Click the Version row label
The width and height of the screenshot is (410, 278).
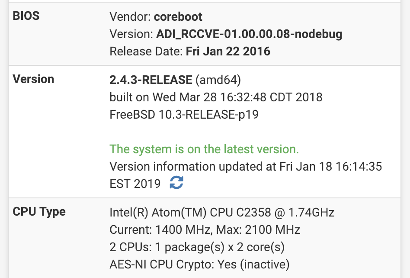33,79
